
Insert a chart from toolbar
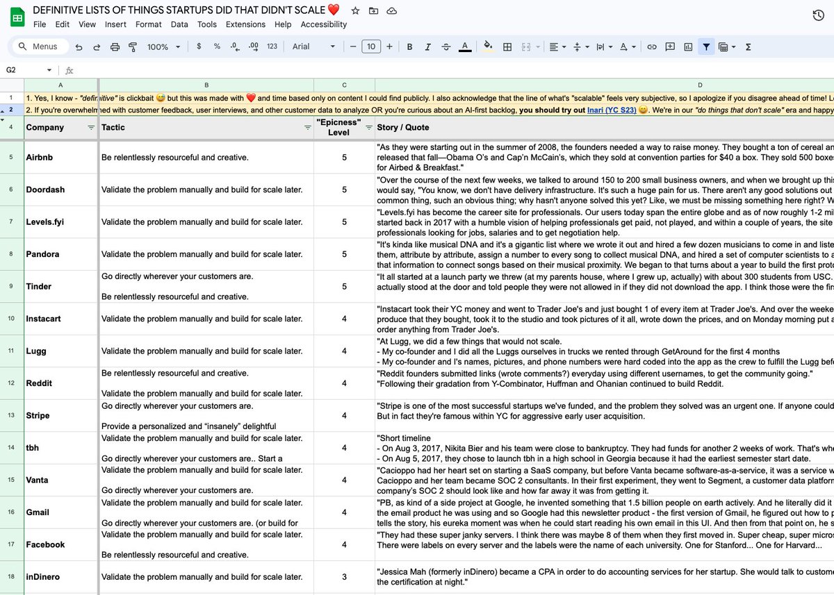coord(688,47)
